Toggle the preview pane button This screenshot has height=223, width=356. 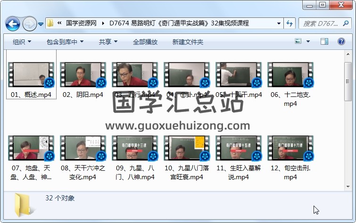coord(324,41)
